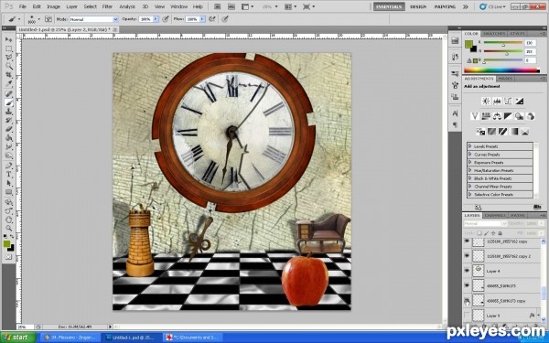Add a Levels adjustment

(x=497, y=102)
